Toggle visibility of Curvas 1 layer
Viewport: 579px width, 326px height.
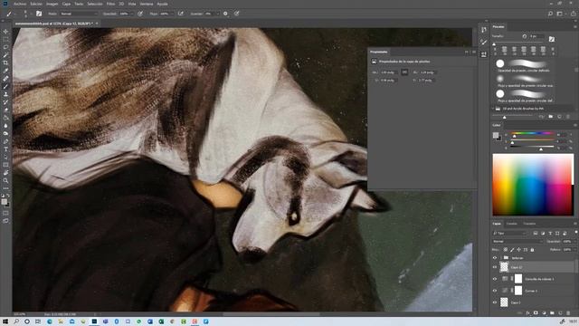(495, 291)
